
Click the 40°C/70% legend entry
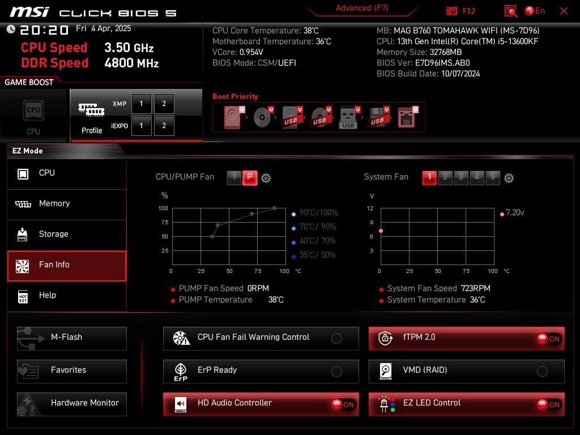tap(314, 241)
